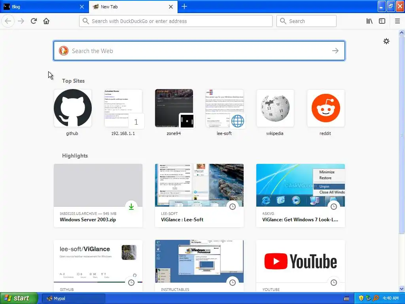Viewport: 405px width, 304px height.
Task: Open Windows Server 2003.zip highlight card
Action: click(98, 196)
